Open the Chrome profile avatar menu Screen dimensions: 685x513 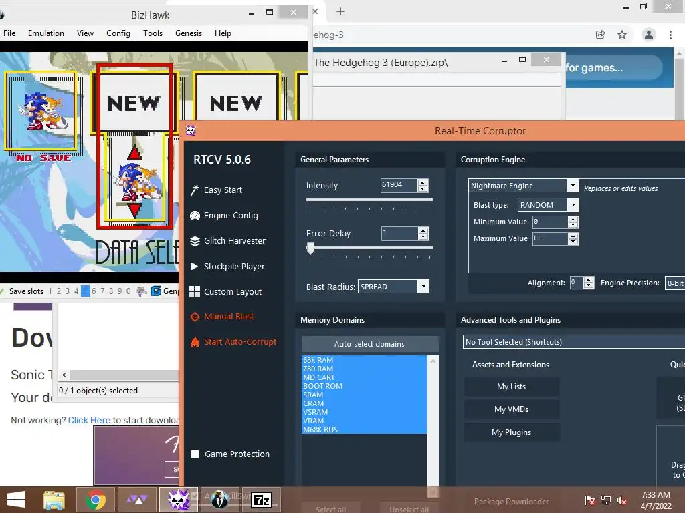(x=649, y=35)
